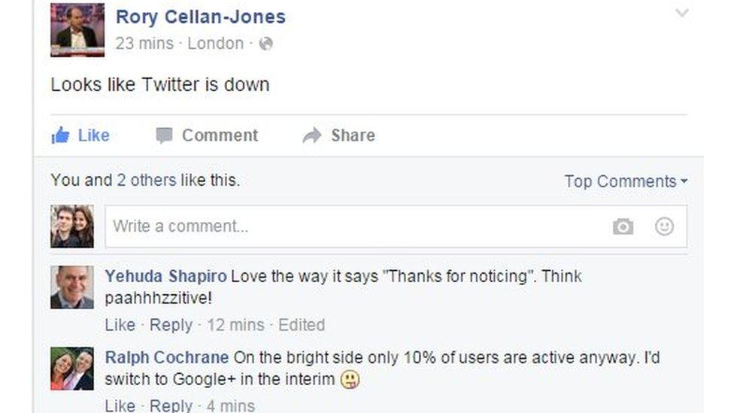Click Ralph Cochrane's avatar thumbnail
The image size is (734, 413).
(72, 369)
